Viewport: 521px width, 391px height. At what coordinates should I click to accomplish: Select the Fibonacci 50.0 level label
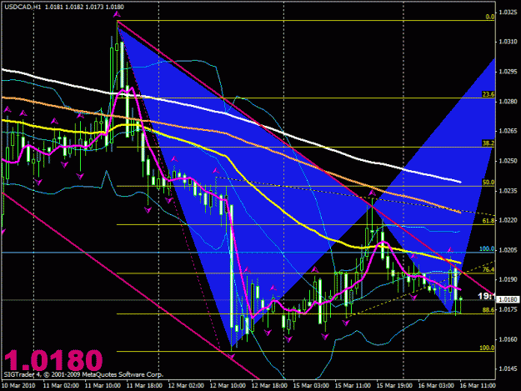[x=488, y=183]
